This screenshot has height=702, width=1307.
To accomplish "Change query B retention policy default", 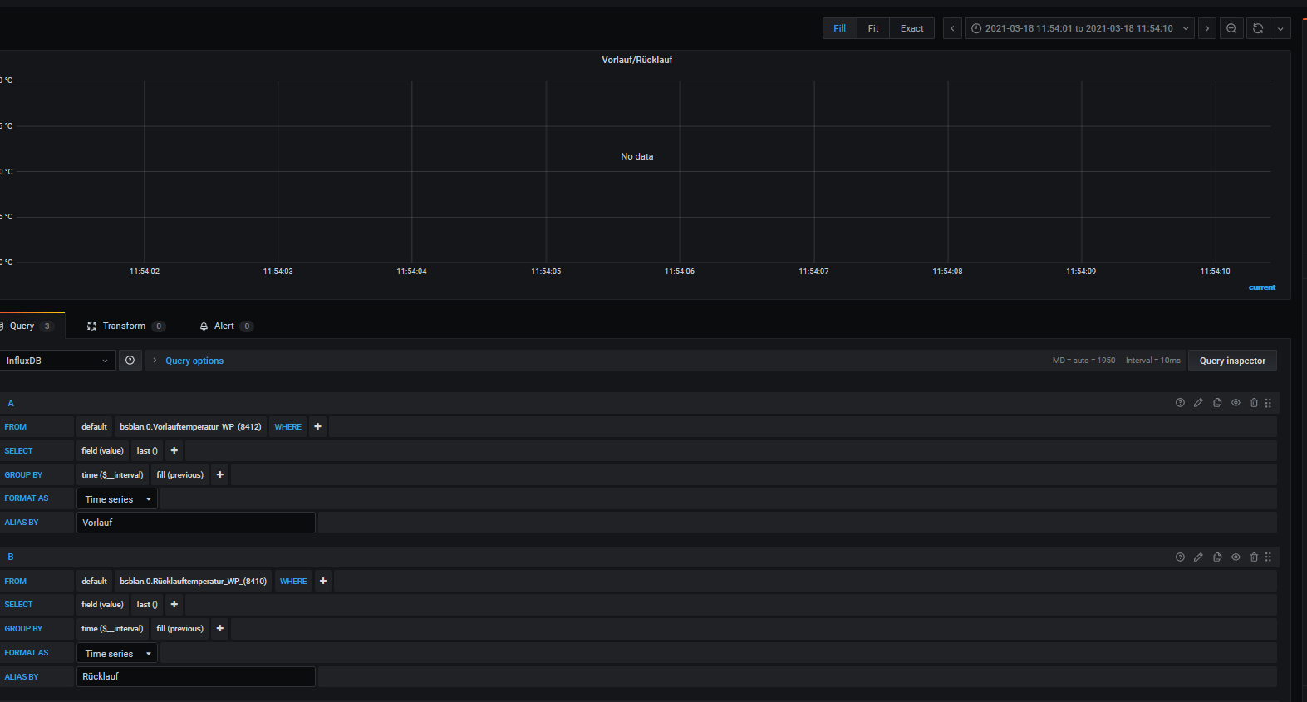I will pyautogui.click(x=94, y=582).
